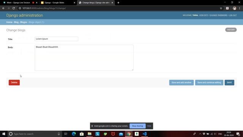Click the ENG language indicator
Viewport: 243px width, 137px height.
220,134
